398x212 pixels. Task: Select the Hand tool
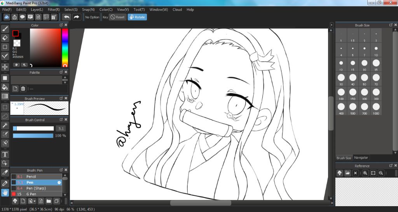pyautogui.click(x=5, y=193)
